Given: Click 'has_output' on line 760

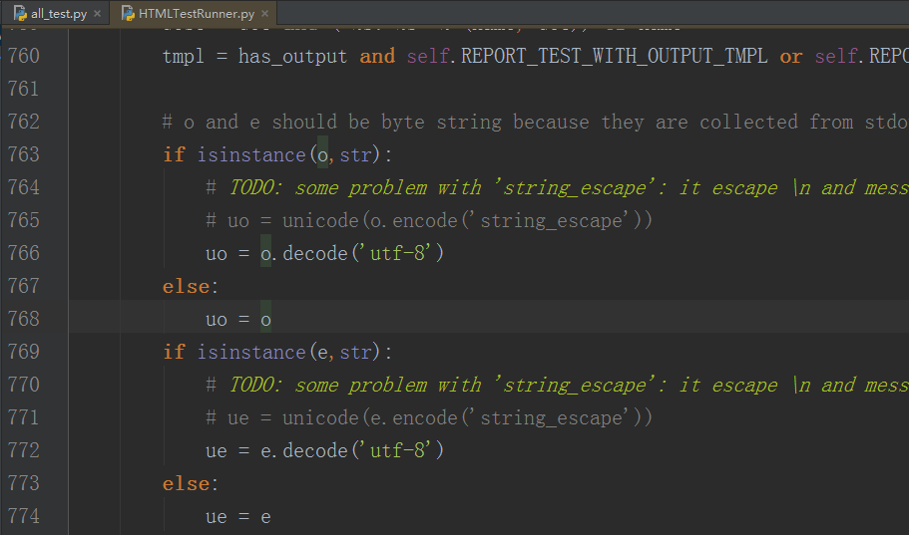Looking at the screenshot, I should pyautogui.click(x=292, y=57).
